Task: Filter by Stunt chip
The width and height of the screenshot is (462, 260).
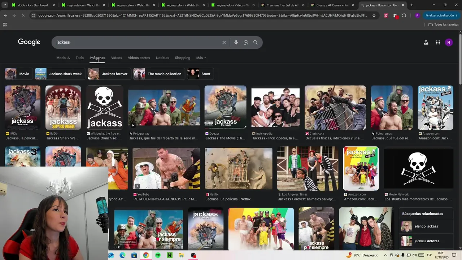Action: [200, 74]
